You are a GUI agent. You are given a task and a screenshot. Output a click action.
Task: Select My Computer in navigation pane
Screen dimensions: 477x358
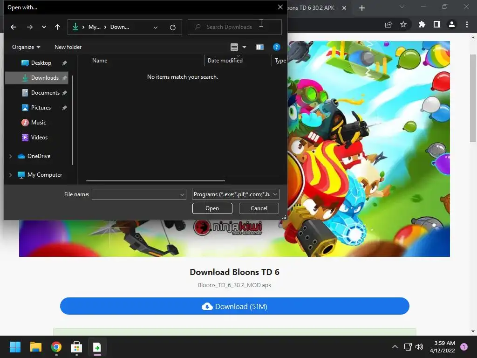(40, 175)
